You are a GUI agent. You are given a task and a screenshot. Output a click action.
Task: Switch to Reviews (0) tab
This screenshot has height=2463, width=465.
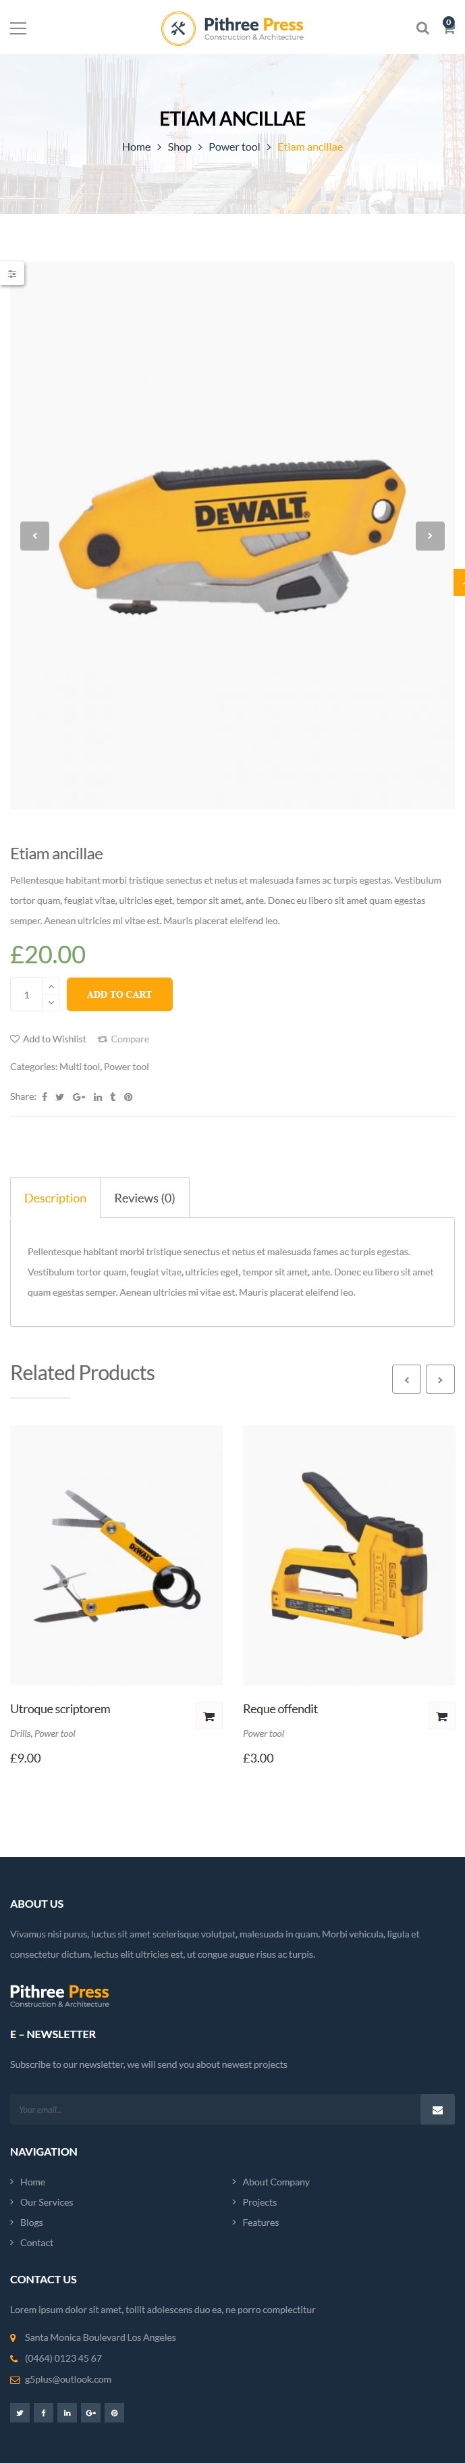pyautogui.click(x=145, y=1197)
